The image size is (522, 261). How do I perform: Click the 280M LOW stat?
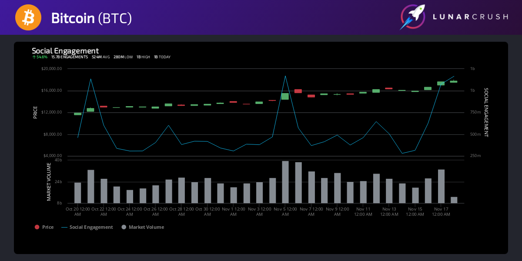pyautogui.click(x=123, y=57)
